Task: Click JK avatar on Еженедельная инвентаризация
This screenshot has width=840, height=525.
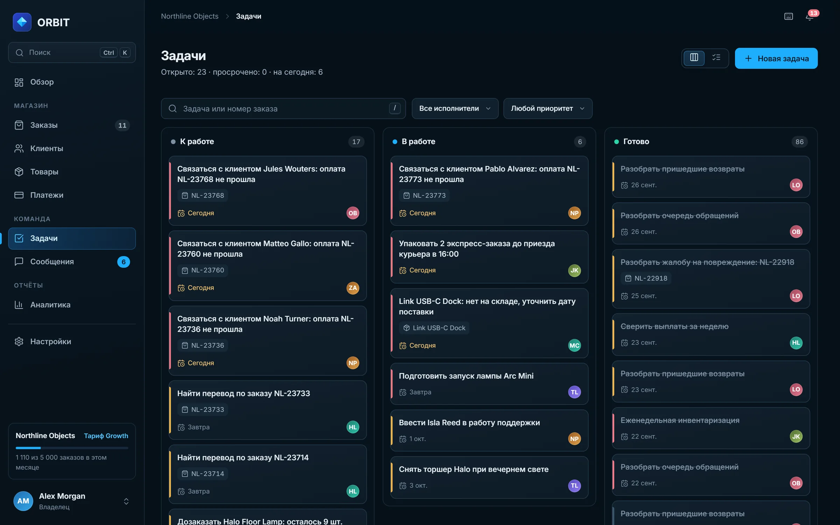Action: coord(796,436)
